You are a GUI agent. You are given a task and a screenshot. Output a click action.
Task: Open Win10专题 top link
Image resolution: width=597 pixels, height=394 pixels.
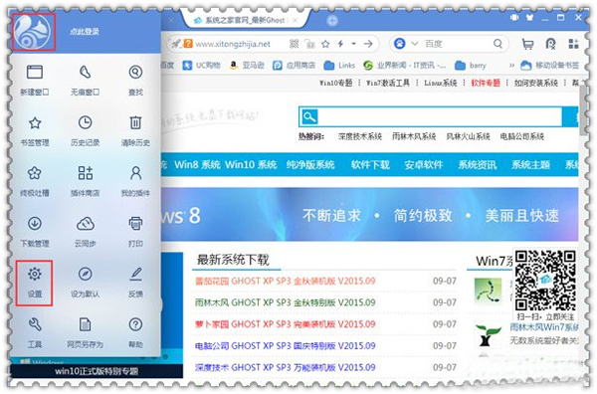(336, 83)
